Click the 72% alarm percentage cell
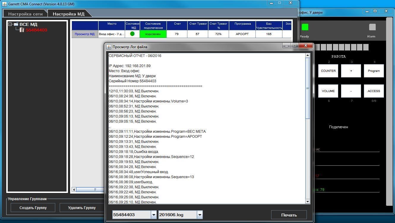The image size is (395, 223). pyautogui.click(x=218, y=34)
